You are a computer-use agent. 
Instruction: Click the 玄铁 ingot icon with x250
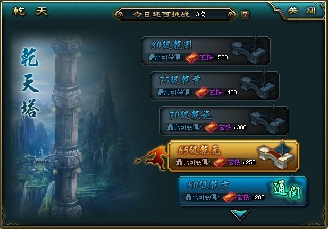[220, 162]
